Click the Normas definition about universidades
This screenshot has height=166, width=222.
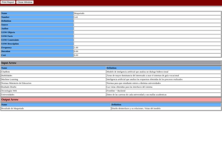point(134,83)
